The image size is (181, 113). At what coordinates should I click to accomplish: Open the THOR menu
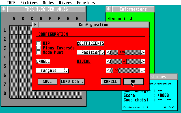(11, 3)
